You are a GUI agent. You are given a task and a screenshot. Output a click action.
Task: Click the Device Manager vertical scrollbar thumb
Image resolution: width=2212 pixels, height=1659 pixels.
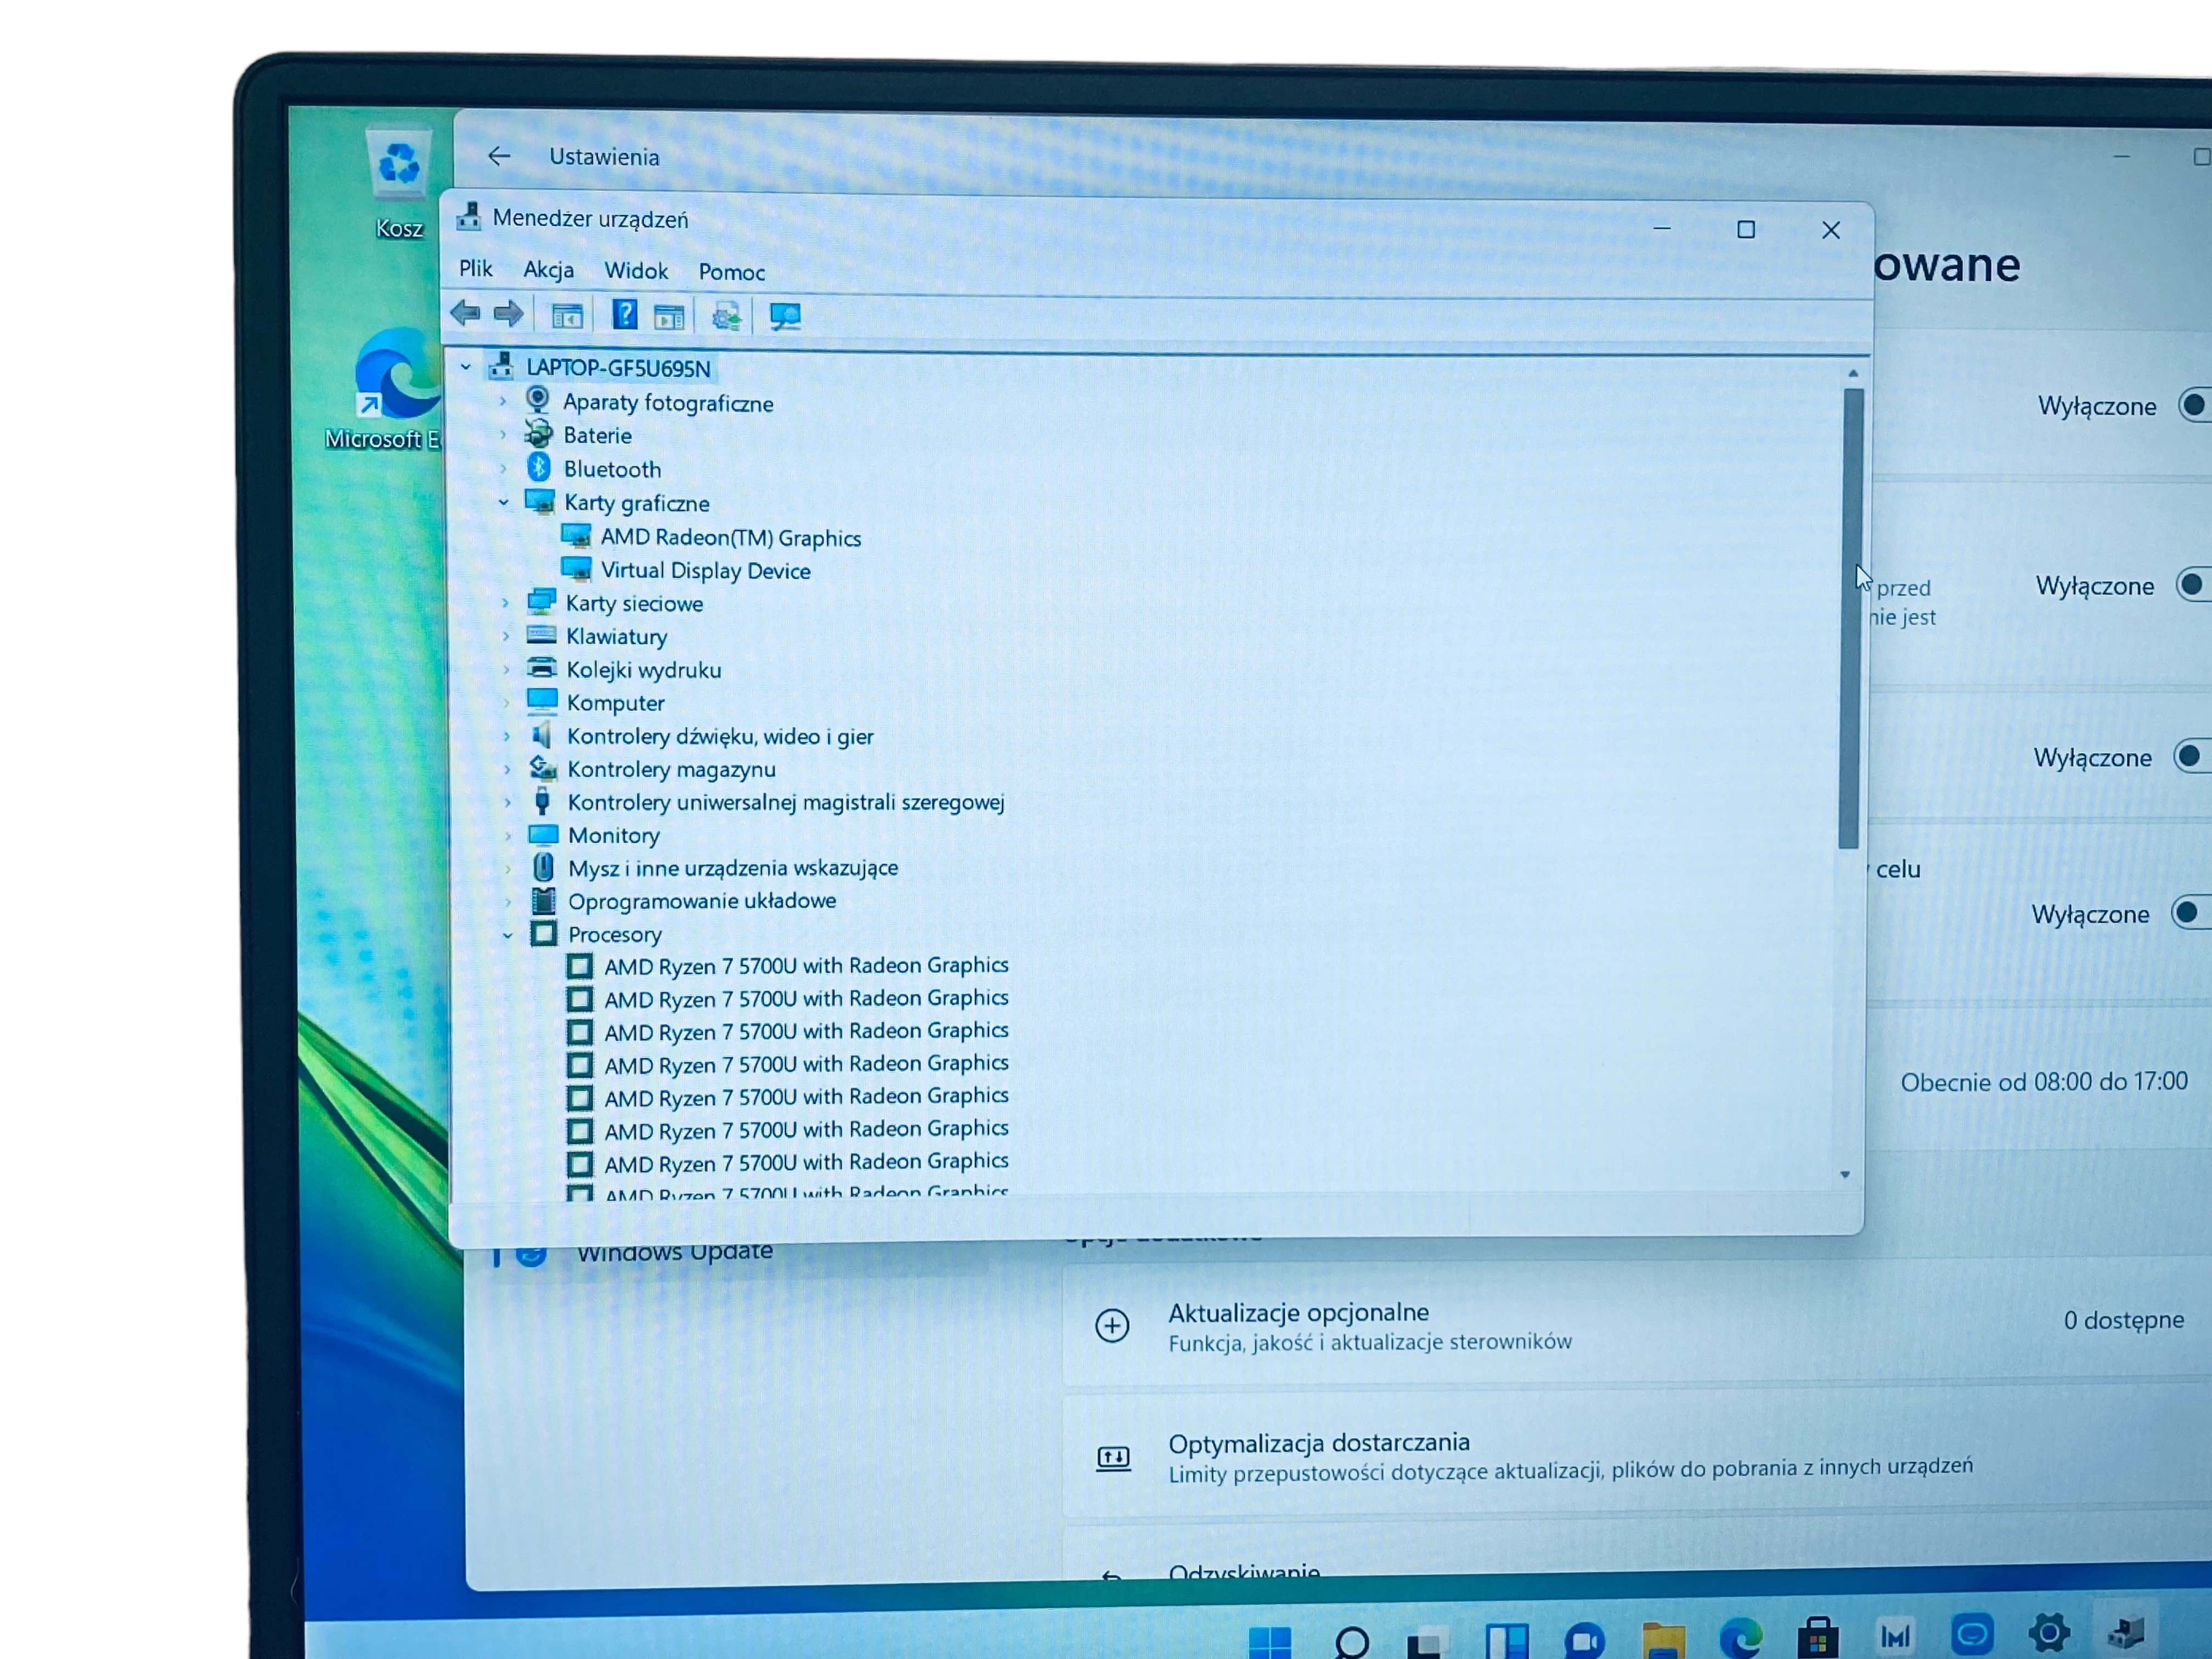(x=1851, y=618)
